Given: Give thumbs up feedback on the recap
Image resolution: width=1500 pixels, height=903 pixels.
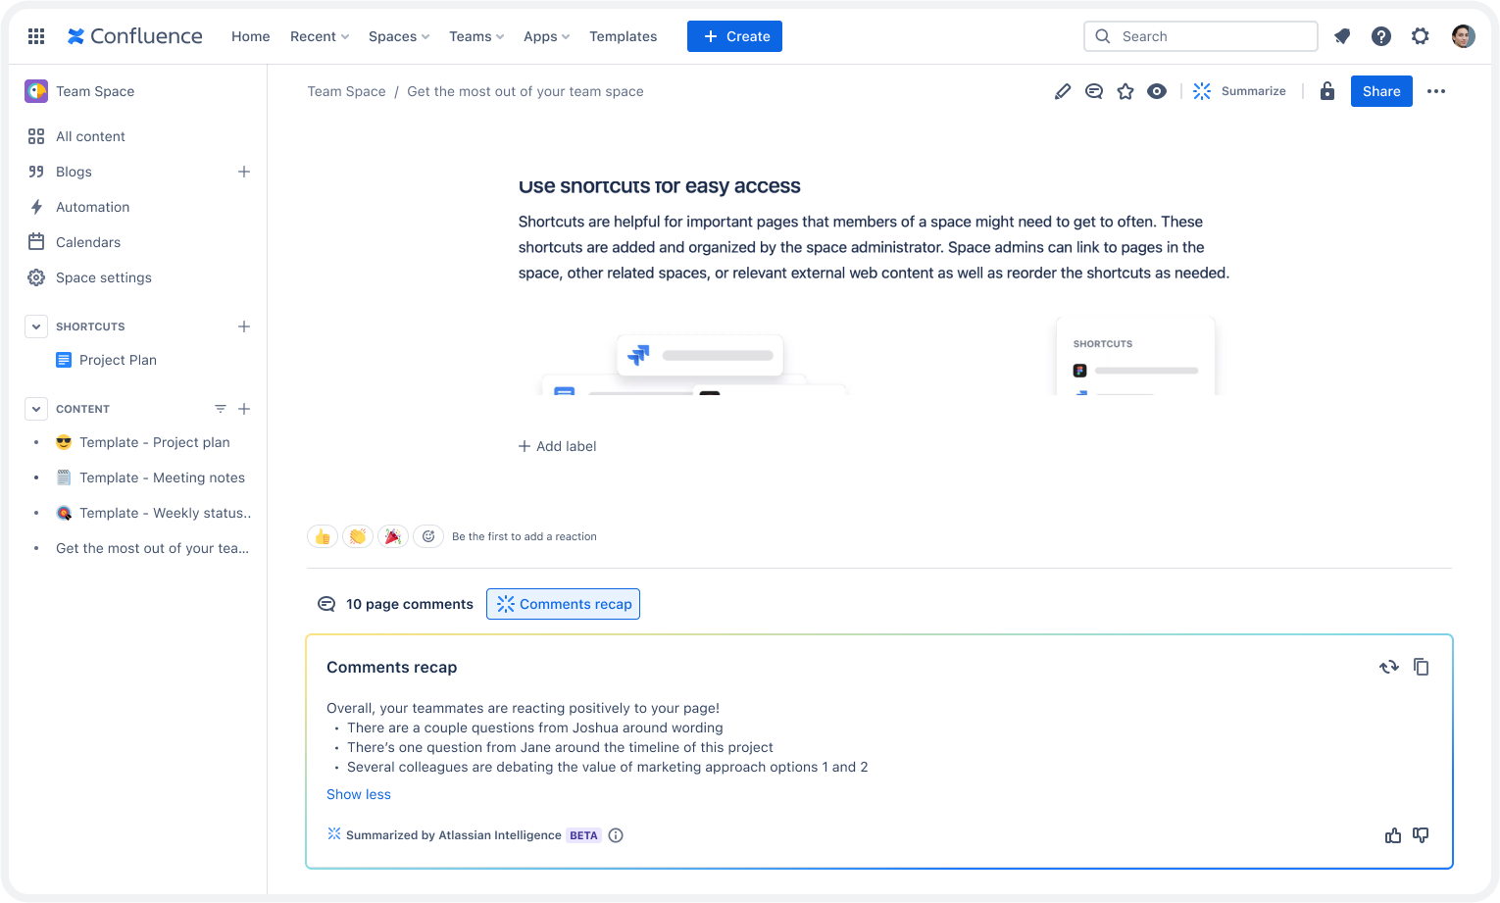Looking at the screenshot, I should [x=1393, y=835].
